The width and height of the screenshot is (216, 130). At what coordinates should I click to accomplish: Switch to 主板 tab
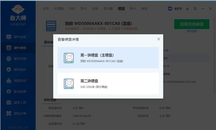tap(95, 9)
